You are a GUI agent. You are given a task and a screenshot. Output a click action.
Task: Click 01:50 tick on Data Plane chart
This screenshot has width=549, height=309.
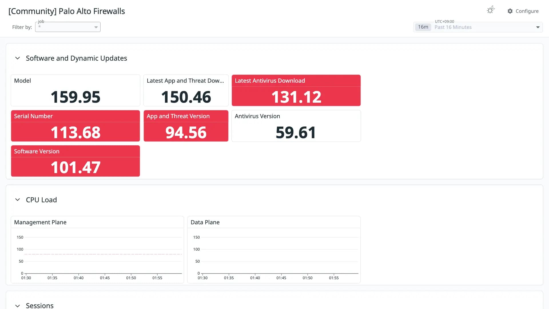(x=307, y=278)
